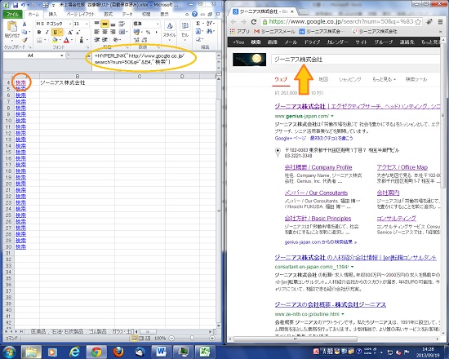Align cell text right
Image resolution: width=449 pixels, height=359 pixels.
point(113,32)
